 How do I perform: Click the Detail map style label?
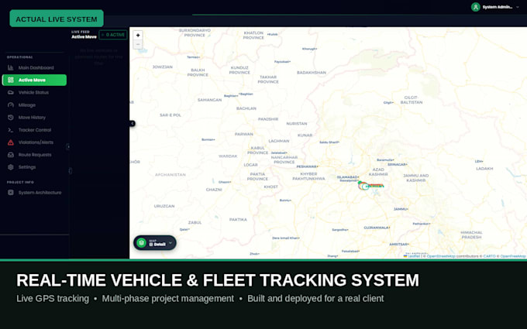pyautogui.click(x=160, y=245)
